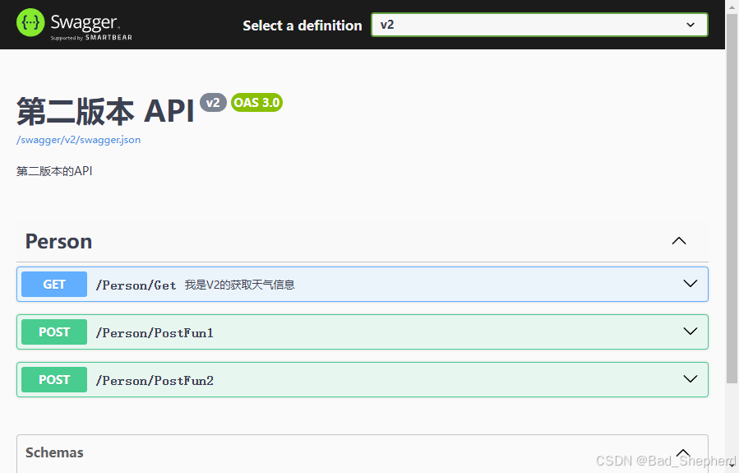This screenshot has width=739, height=473.
Task: Click the vertical scrollbar thumb
Action: pos(732,198)
